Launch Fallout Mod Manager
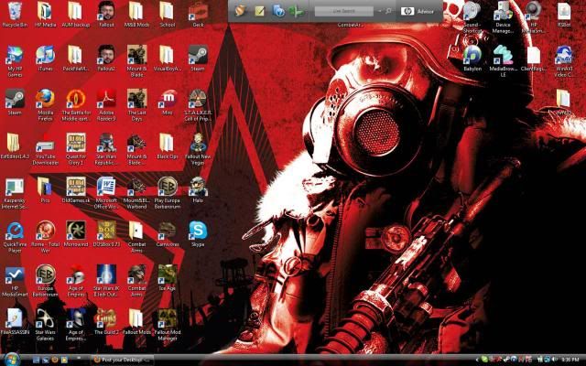This screenshot has height=366, width=586. [x=167, y=324]
